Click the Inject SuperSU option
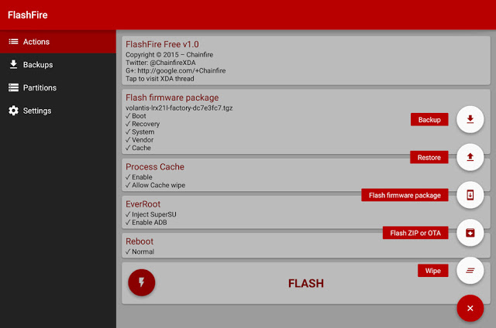 [x=151, y=214]
